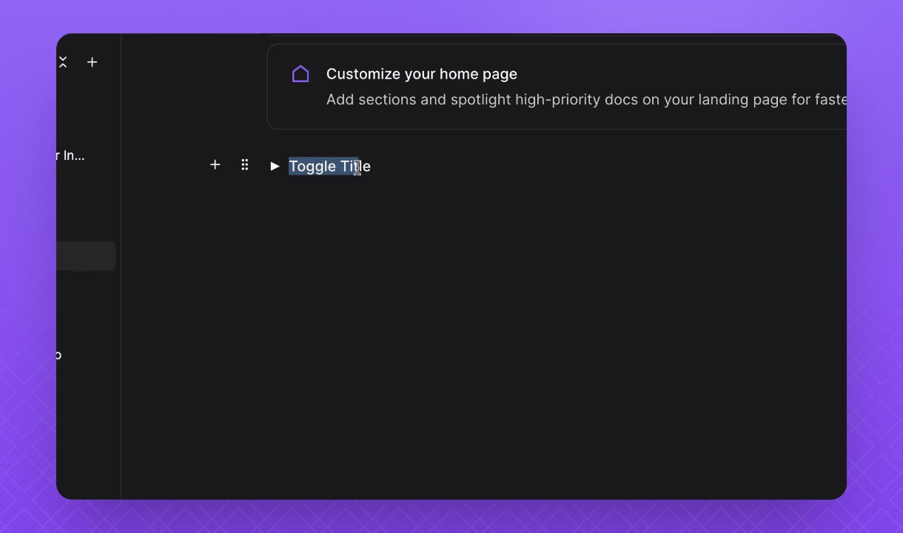Click the truncated sidebar item near the bottom
903x533 pixels.
[x=58, y=355]
